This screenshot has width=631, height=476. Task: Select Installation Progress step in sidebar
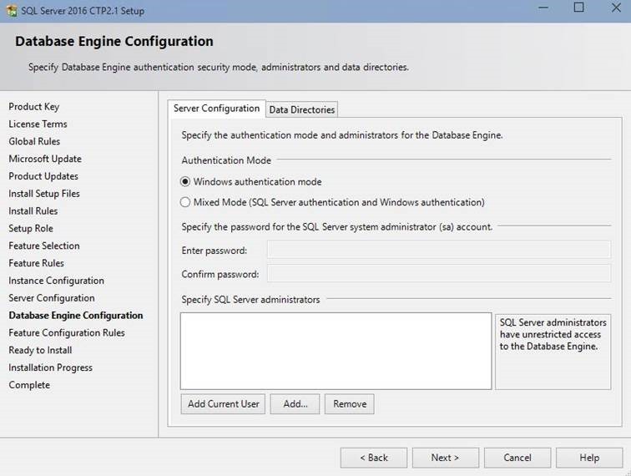point(50,367)
